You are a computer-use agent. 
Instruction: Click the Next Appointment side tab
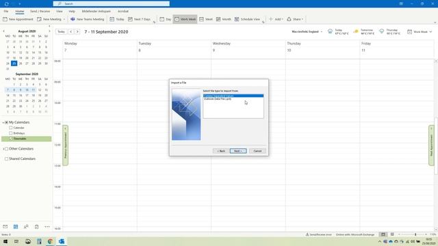pos(431,146)
